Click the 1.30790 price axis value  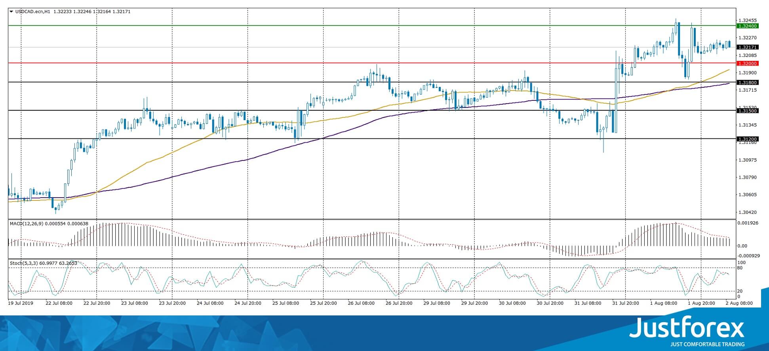pos(747,177)
